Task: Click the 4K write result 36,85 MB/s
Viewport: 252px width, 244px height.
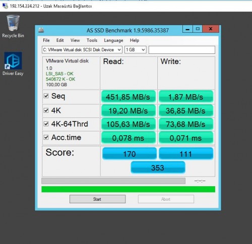Action: click(x=186, y=111)
